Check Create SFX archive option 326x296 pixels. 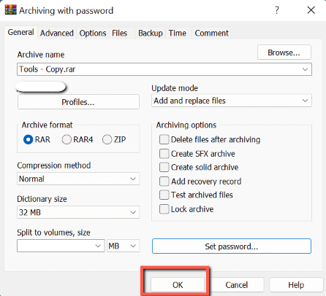coord(164,154)
